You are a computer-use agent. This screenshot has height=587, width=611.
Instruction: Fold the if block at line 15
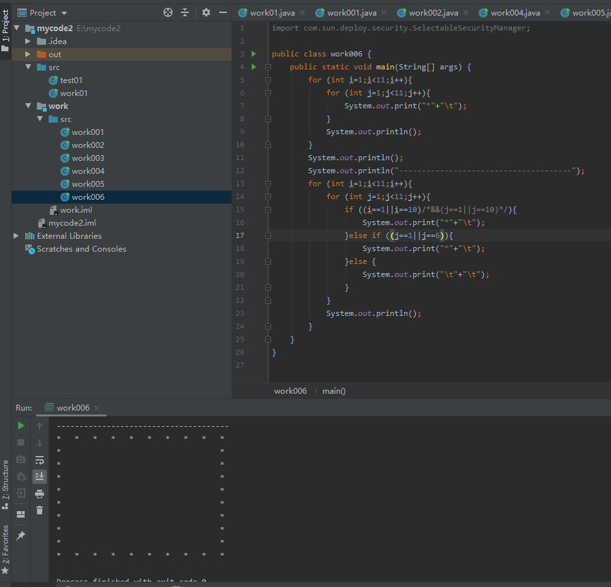[268, 210]
